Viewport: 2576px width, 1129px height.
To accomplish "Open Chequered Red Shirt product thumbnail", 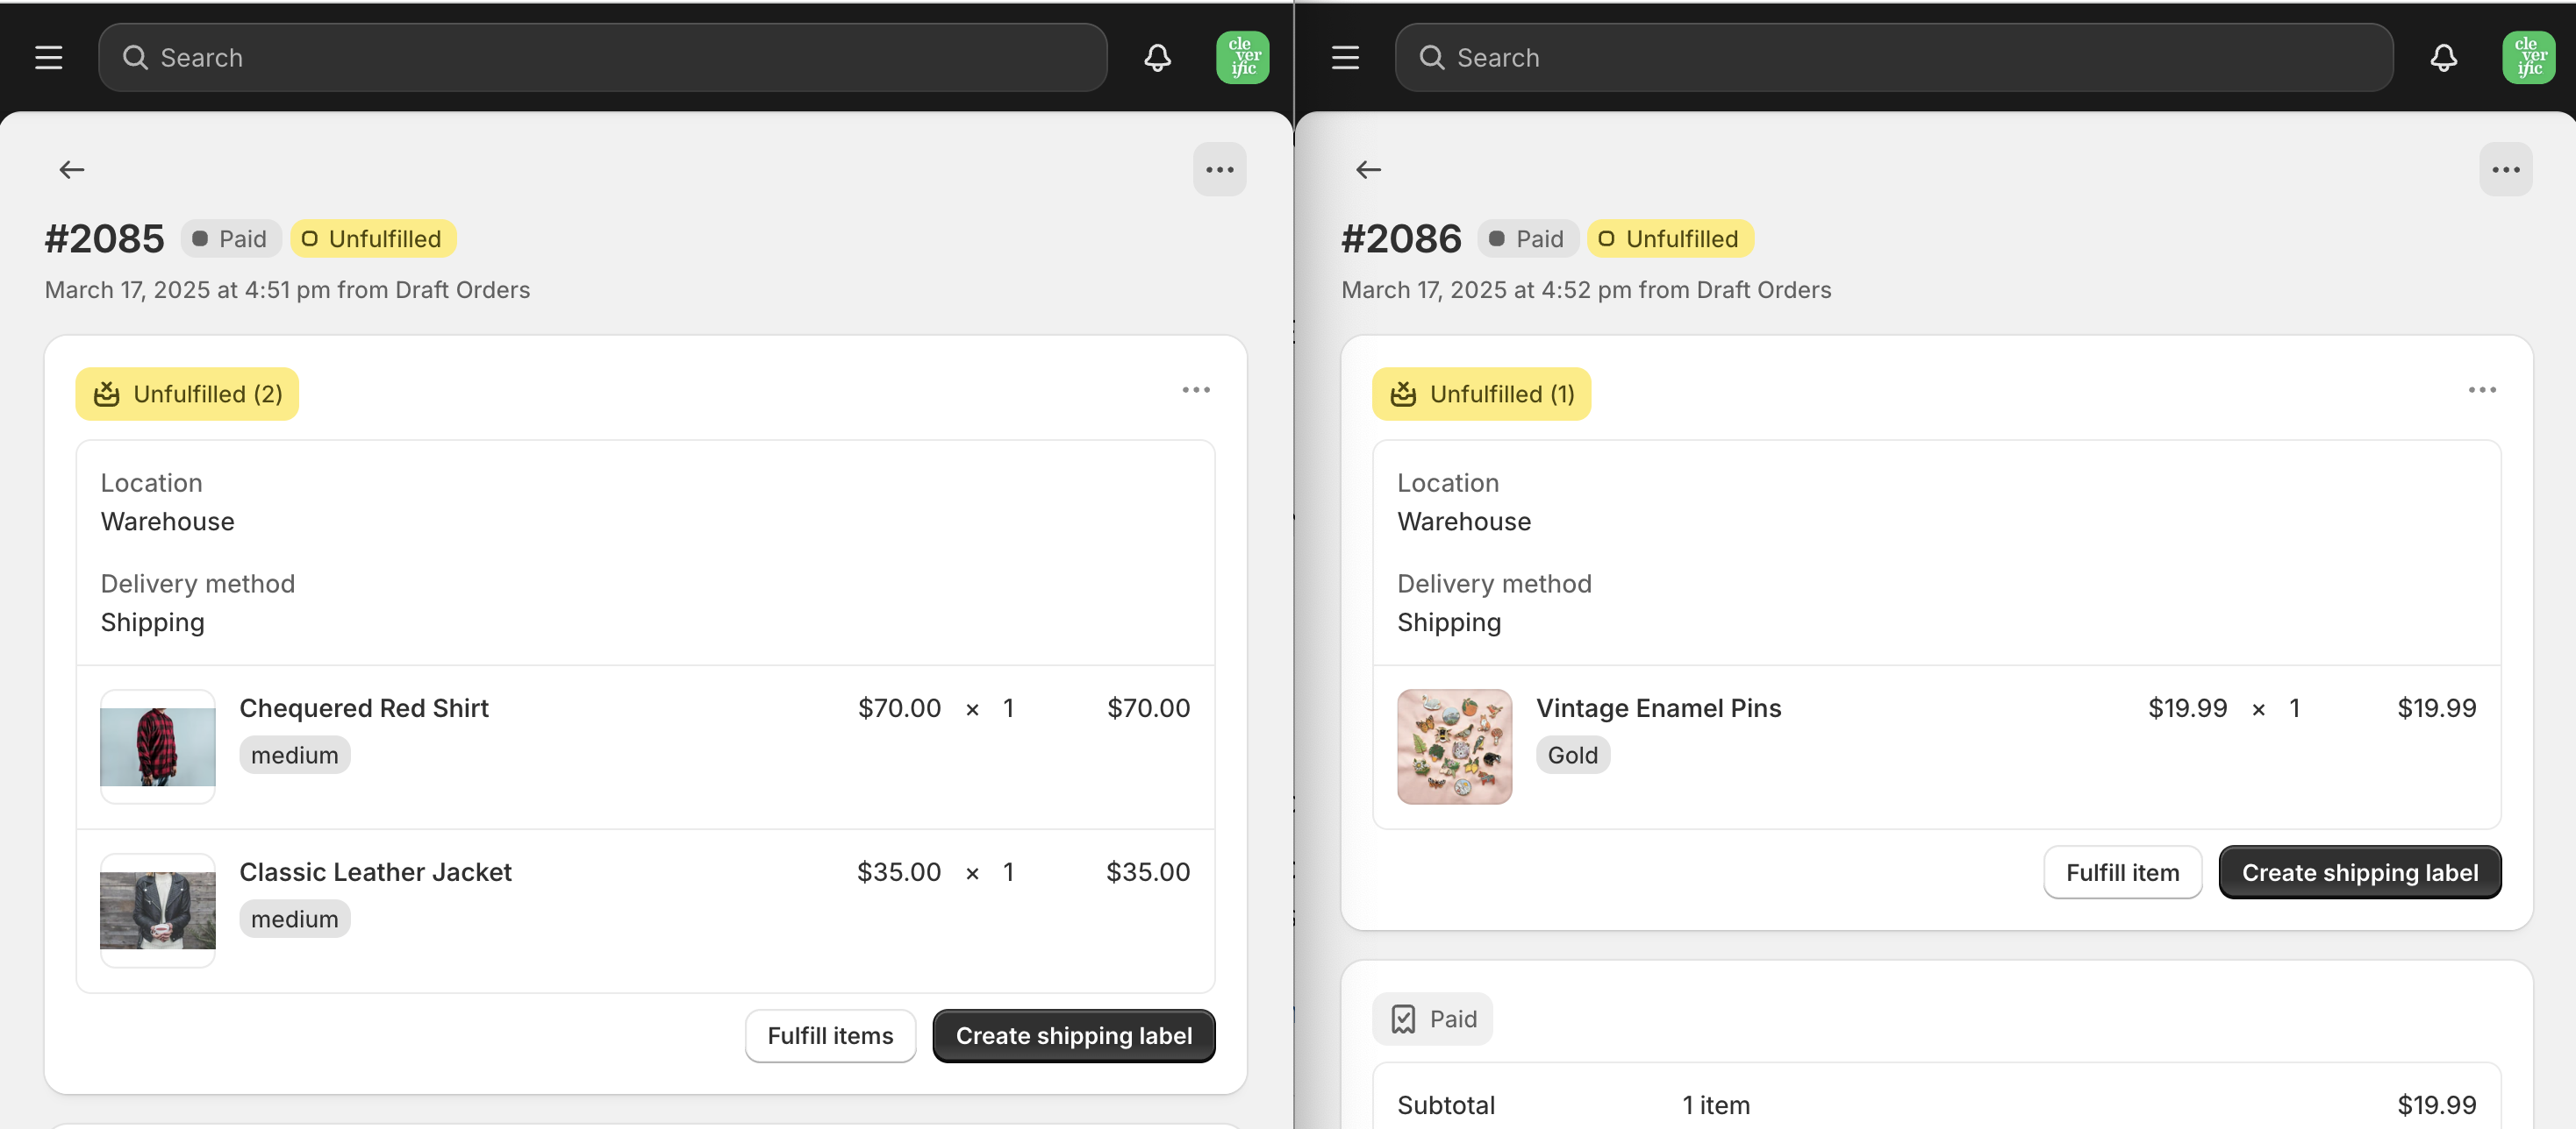I will pyautogui.click(x=158, y=746).
